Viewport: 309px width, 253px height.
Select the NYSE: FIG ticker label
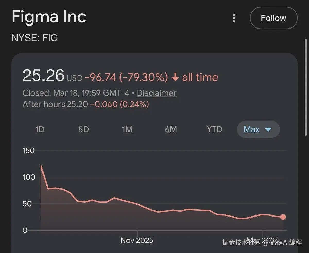[35, 38]
